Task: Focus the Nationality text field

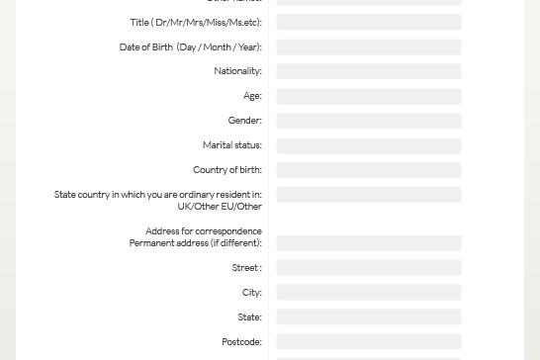Action: [x=369, y=71]
